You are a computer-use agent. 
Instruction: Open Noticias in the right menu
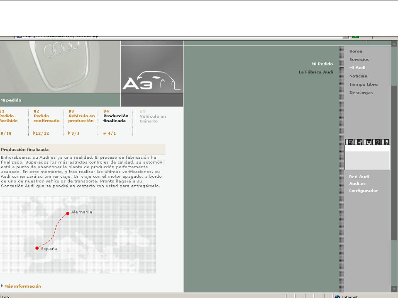click(358, 76)
